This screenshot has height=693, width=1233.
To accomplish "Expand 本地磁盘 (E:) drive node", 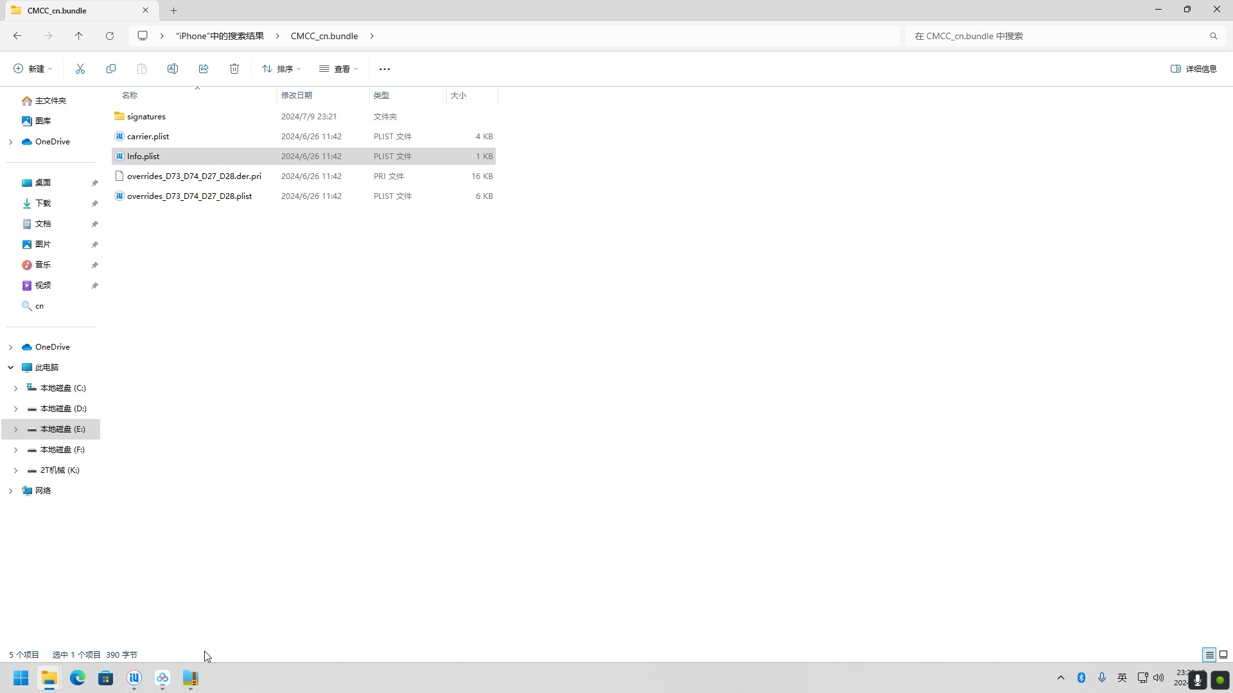I will click(15, 429).
